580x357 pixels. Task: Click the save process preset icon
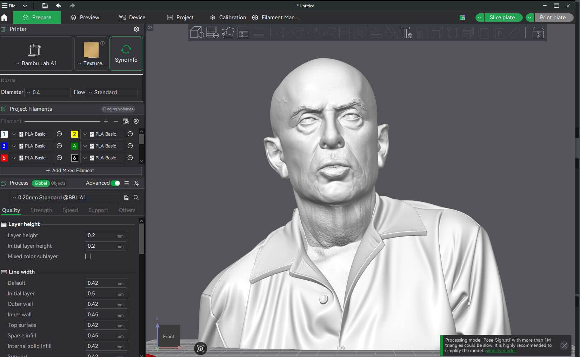coord(126,198)
